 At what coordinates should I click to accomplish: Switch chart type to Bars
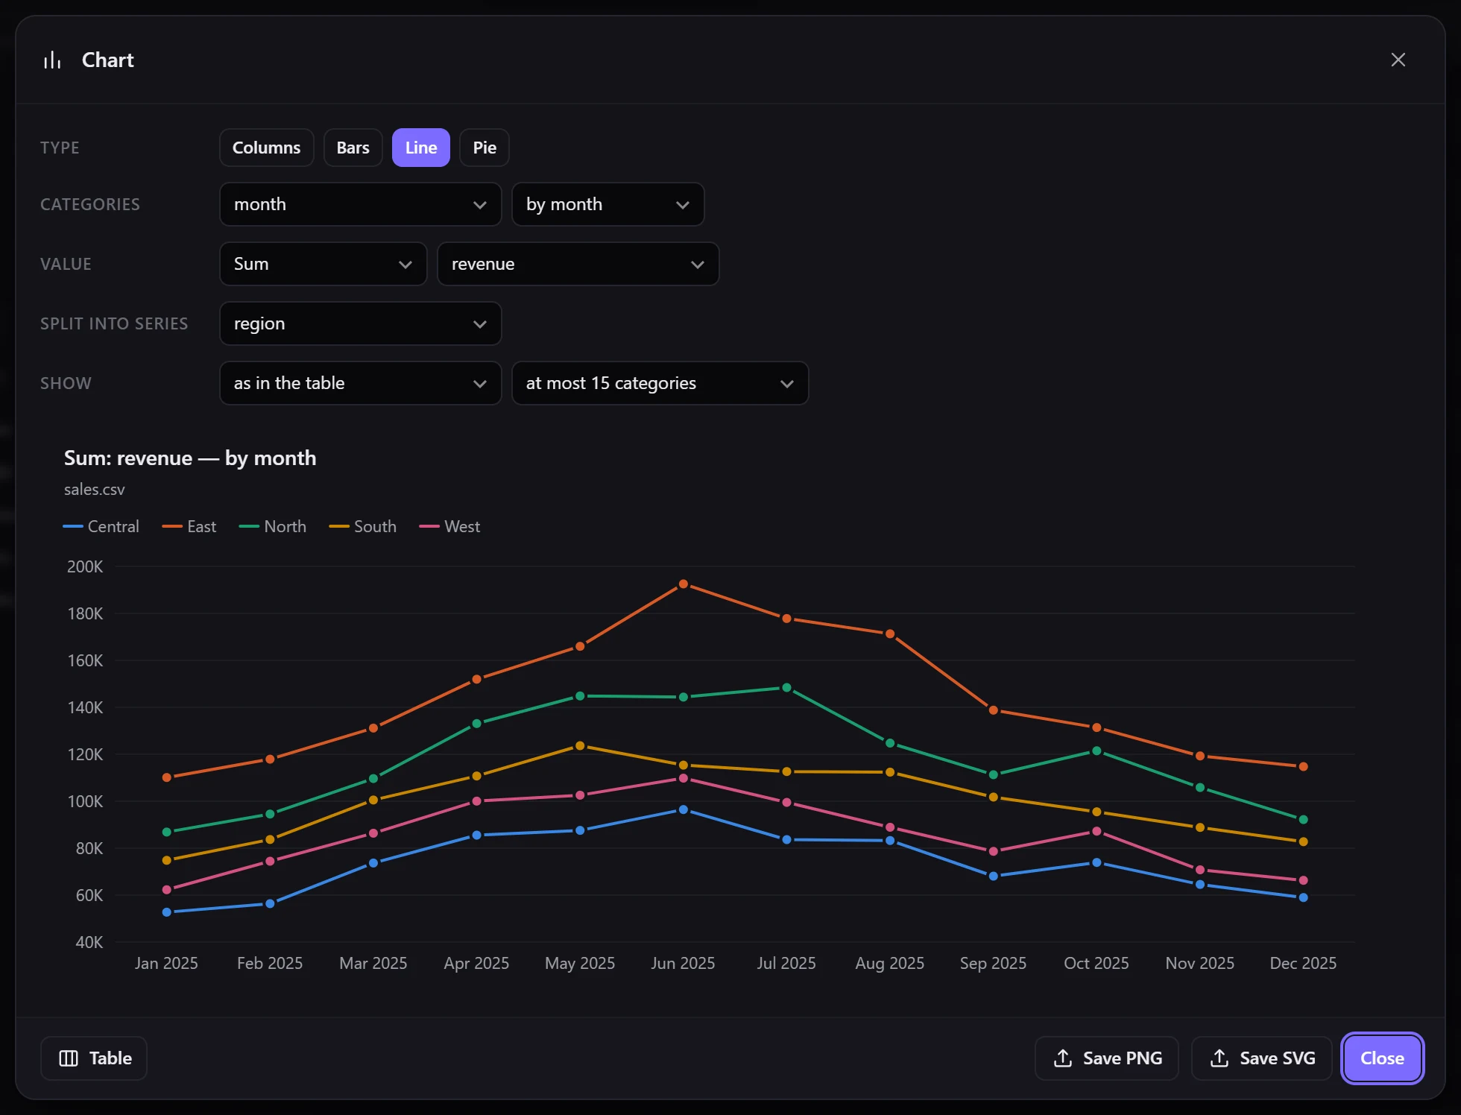pos(353,148)
